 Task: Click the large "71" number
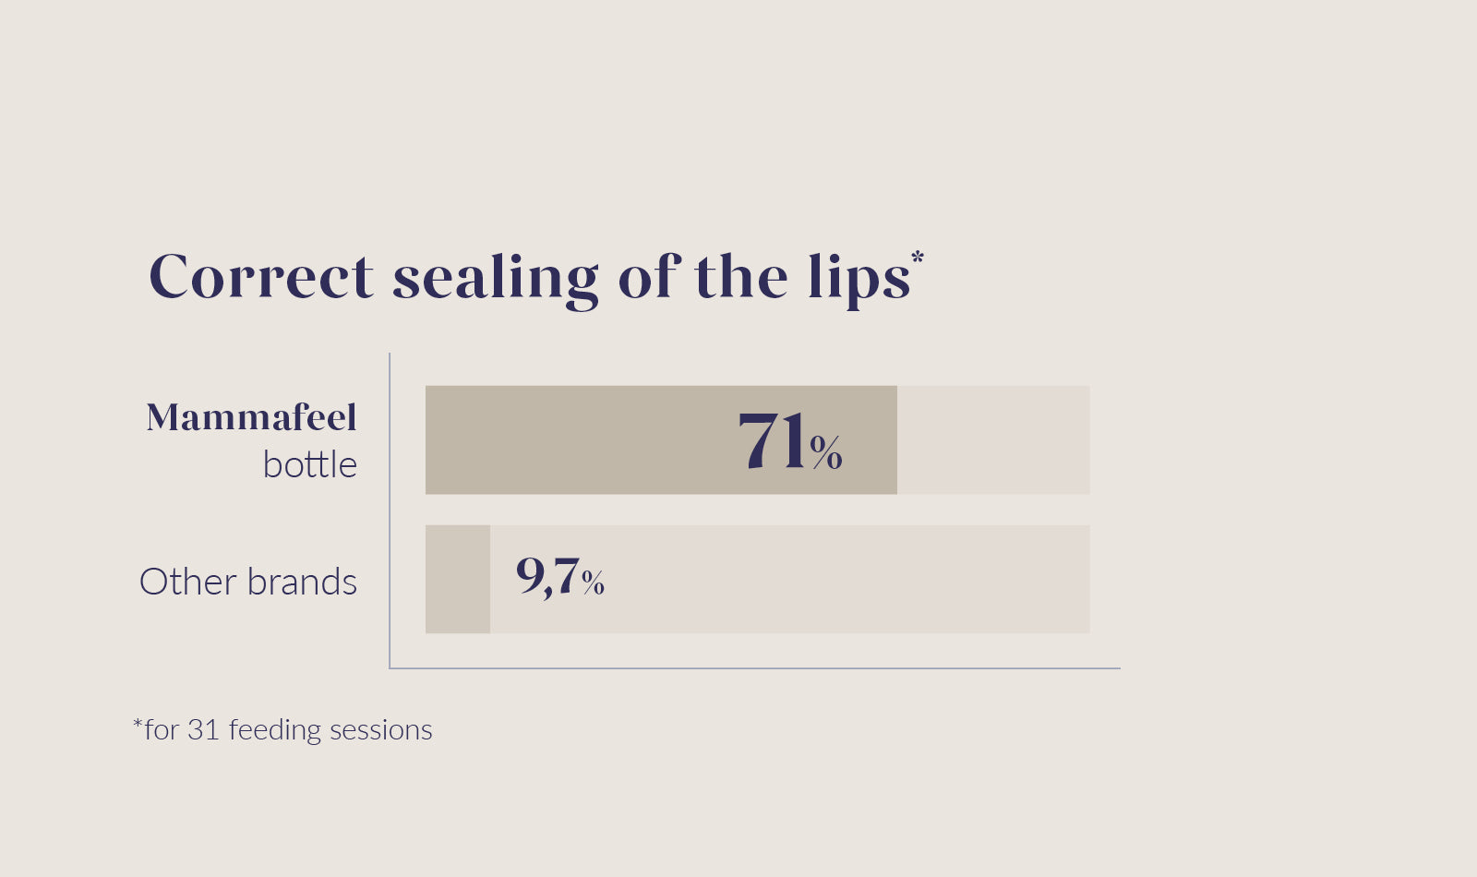point(772,440)
